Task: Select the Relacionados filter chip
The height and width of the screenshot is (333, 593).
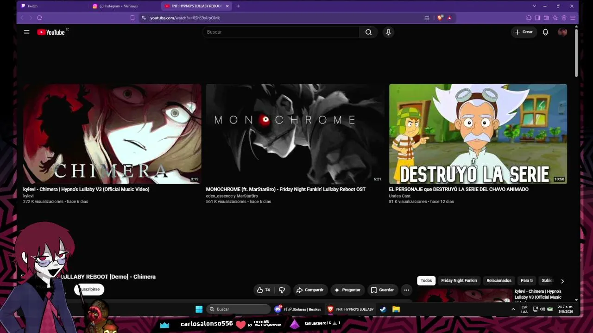Action: (499, 281)
